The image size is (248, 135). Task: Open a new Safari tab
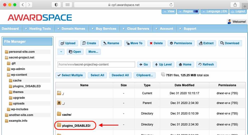pos(245,6)
